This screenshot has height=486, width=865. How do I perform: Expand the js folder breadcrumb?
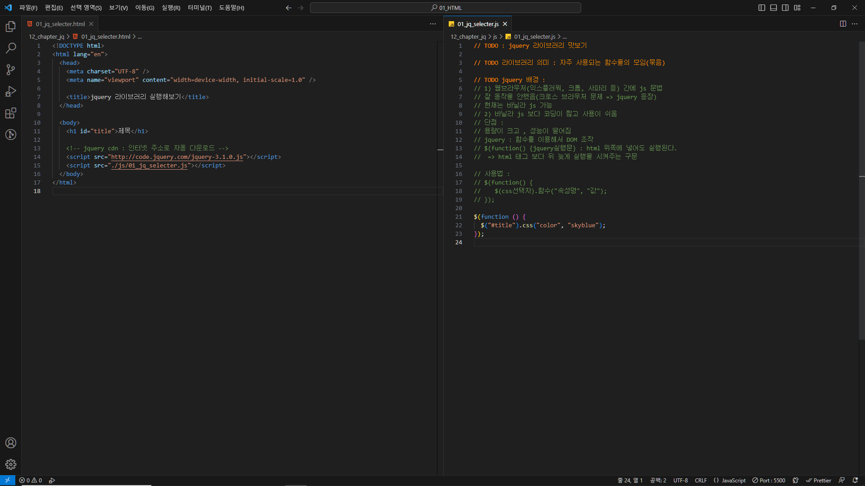click(x=495, y=36)
